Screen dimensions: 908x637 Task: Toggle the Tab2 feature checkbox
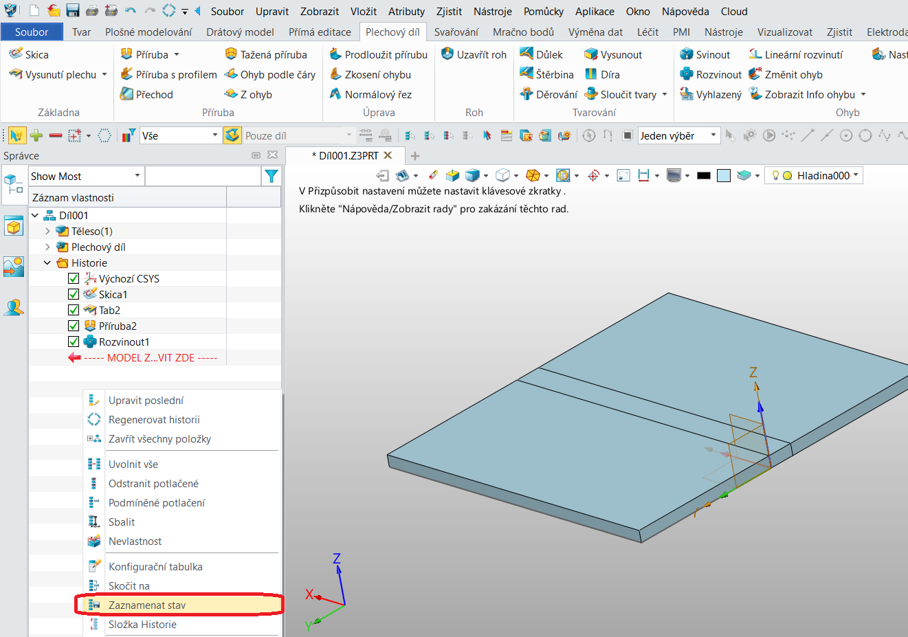coord(74,310)
